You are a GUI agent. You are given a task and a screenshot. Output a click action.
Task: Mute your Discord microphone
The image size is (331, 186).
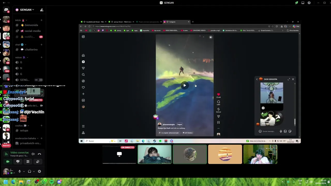19,171
